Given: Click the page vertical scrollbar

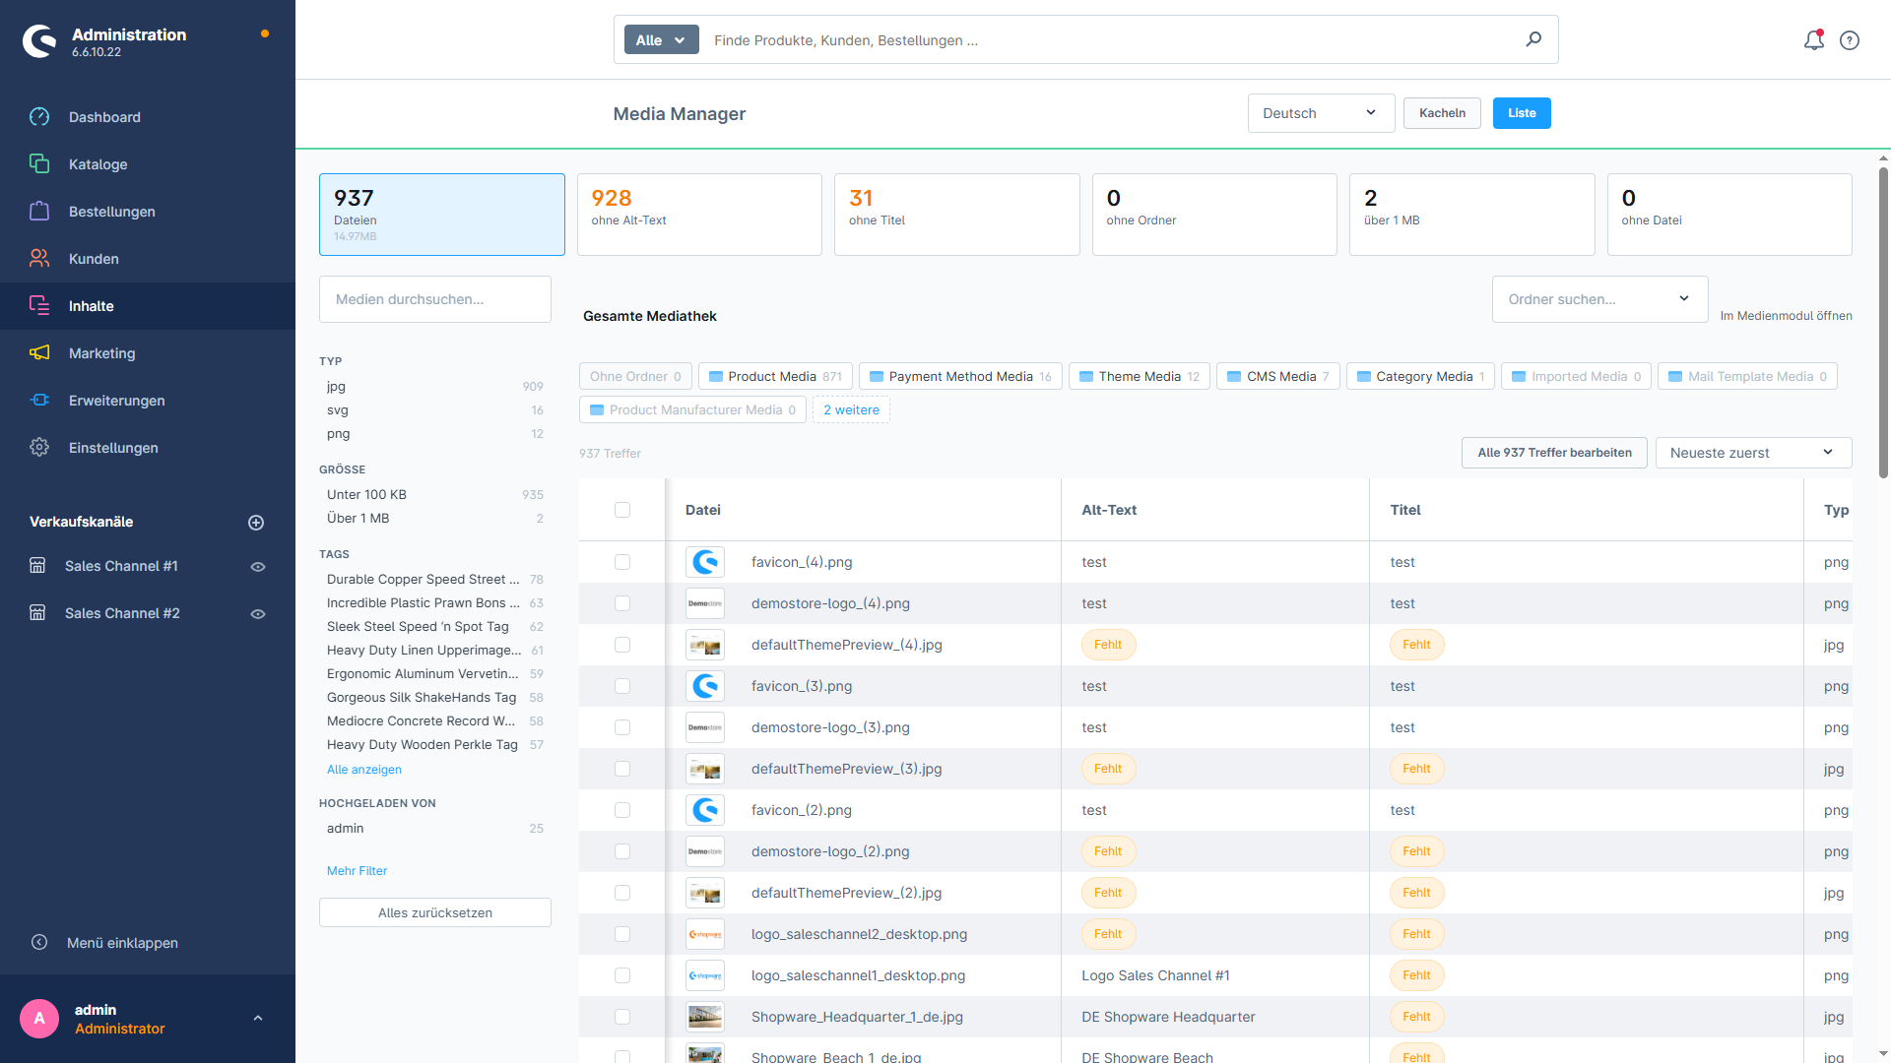Looking at the screenshot, I should click(x=1883, y=323).
